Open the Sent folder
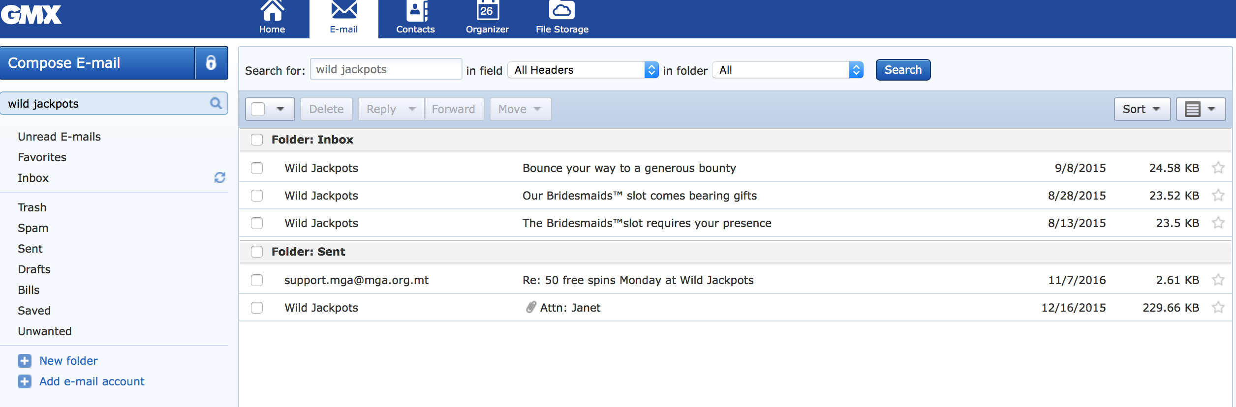The image size is (1236, 407). point(31,249)
